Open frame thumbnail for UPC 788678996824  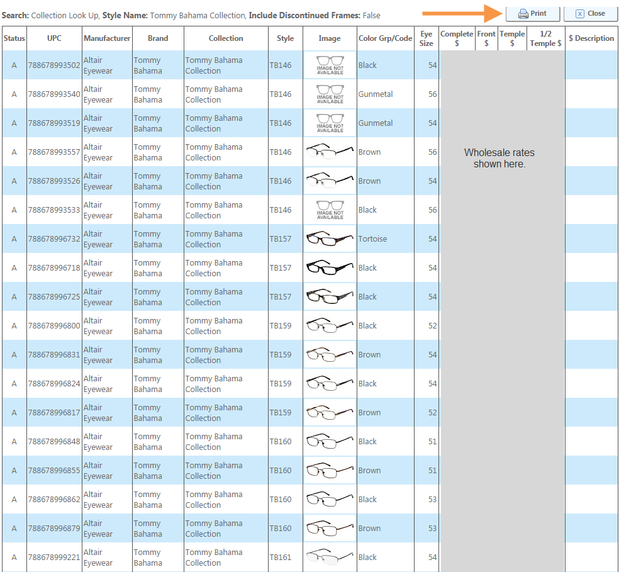(330, 383)
